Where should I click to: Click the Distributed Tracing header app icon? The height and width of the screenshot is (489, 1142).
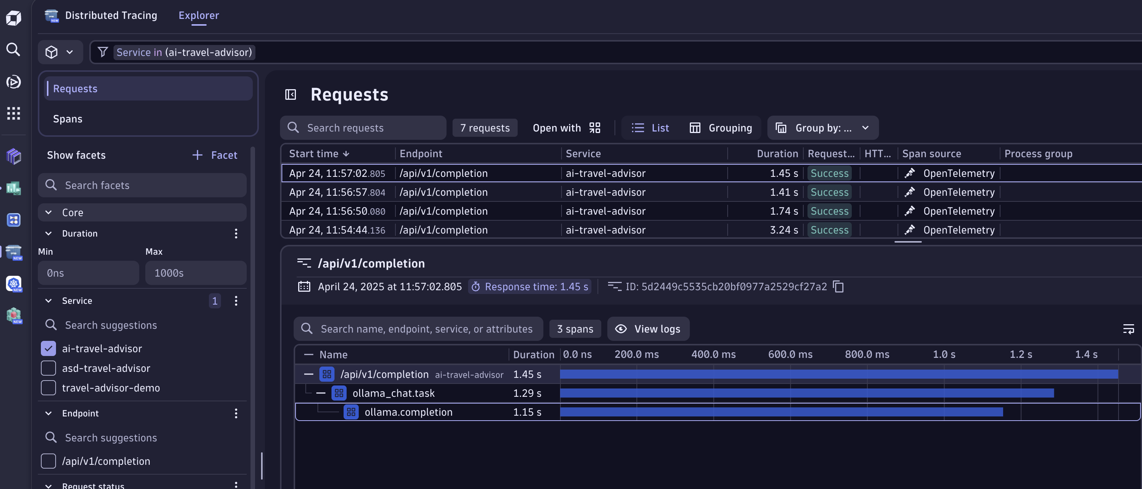[51, 15]
